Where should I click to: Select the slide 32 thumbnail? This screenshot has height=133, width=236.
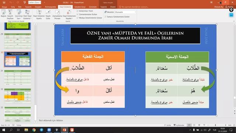[x=18, y=96]
